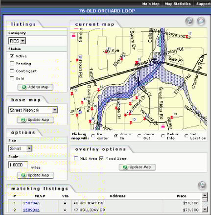Viewport: 211px width, 215px height.
Task: Check the Pending status box
Action: point(12,64)
